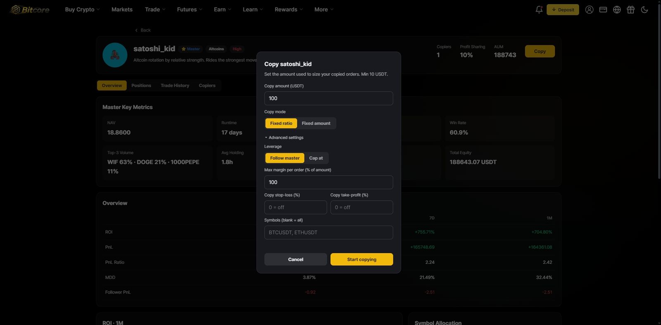This screenshot has height=325, width=661.
Task: Open the Buy Crypto dropdown
Action: (x=82, y=9)
